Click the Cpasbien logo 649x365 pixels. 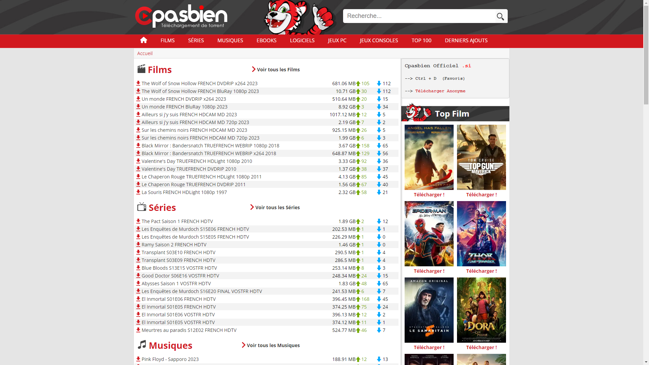click(x=181, y=17)
